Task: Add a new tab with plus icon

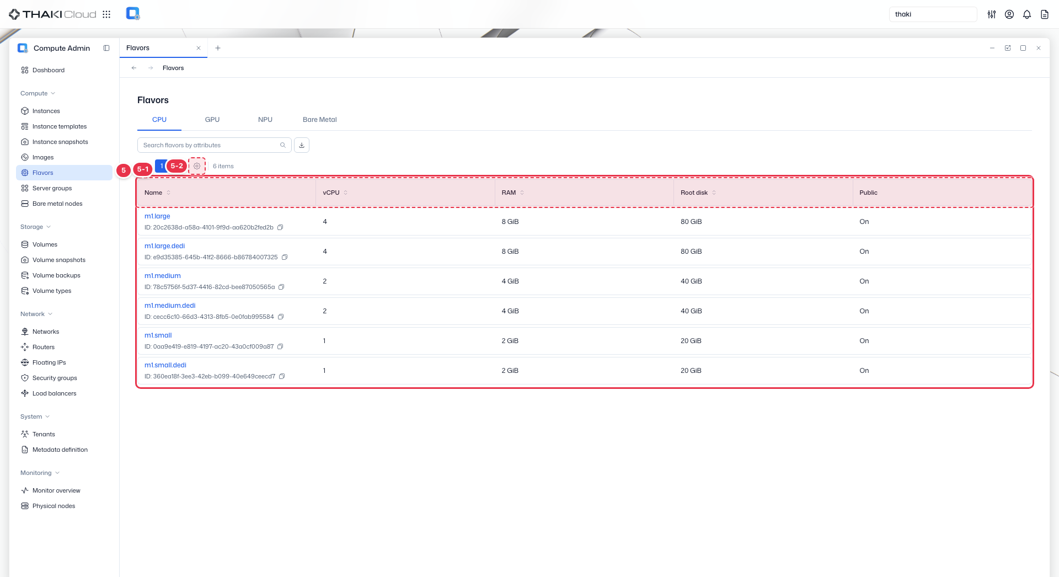Action: (x=218, y=48)
